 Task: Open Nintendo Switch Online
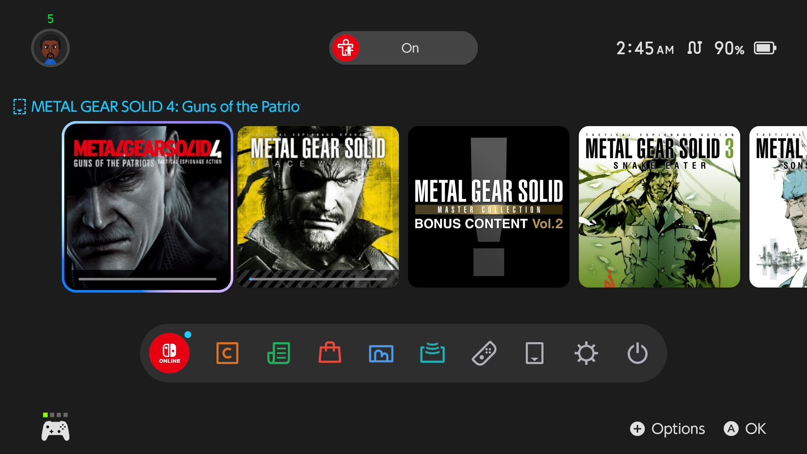tap(169, 353)
